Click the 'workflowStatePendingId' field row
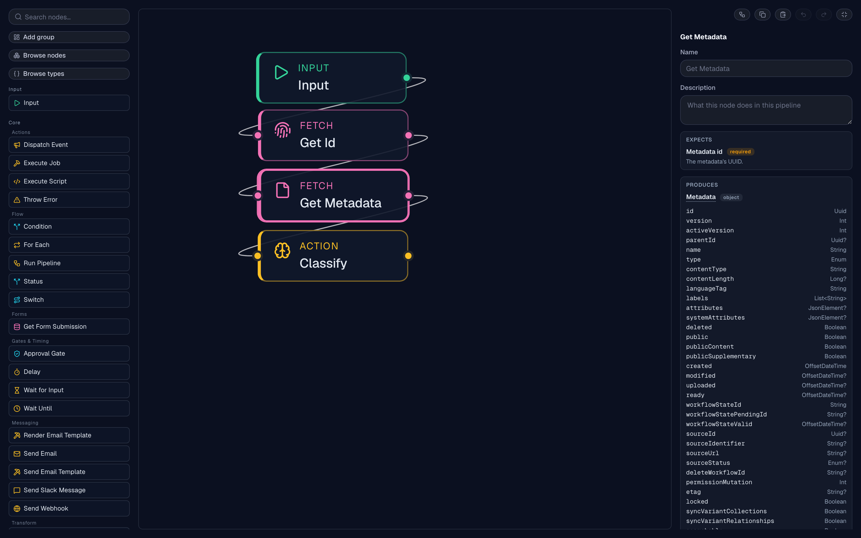The width and height of the screenshot is (861, 538). 766,415
